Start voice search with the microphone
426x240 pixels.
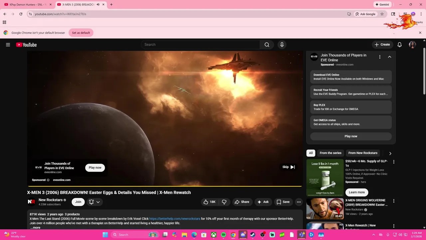pyautogui.click(x=282, y=45)
